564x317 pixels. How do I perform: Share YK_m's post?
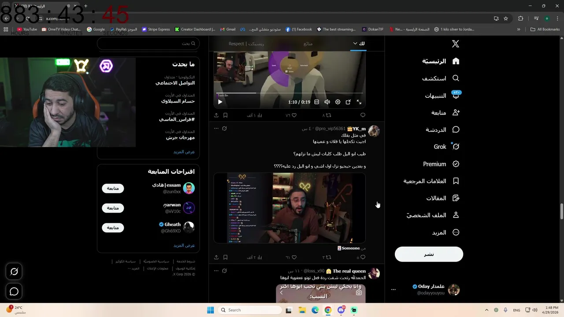coord(216,257)
